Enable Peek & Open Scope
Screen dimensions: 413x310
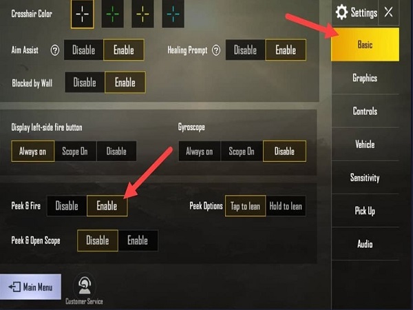138,240
